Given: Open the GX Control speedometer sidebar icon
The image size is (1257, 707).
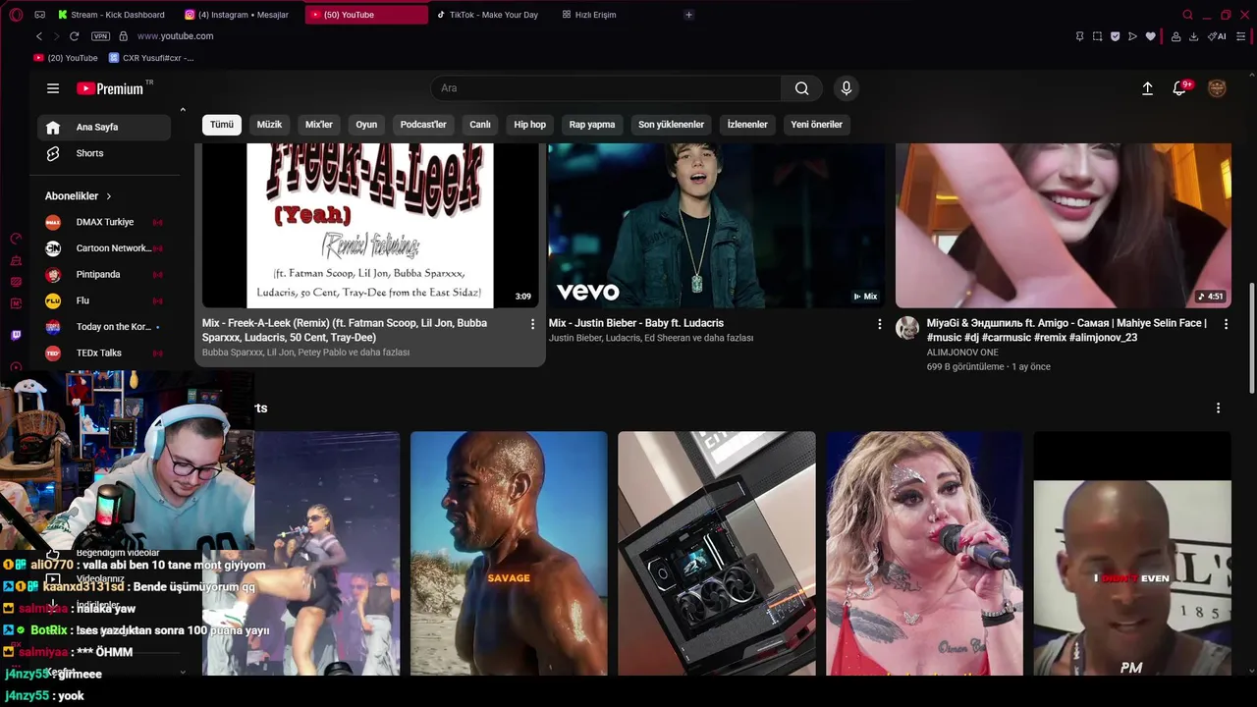Looking at the screenshot, I should coord(16,239).
